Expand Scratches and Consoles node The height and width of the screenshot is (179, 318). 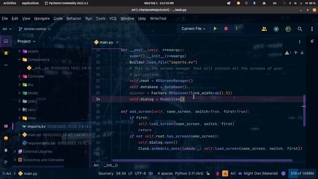(x=15, y=160)
